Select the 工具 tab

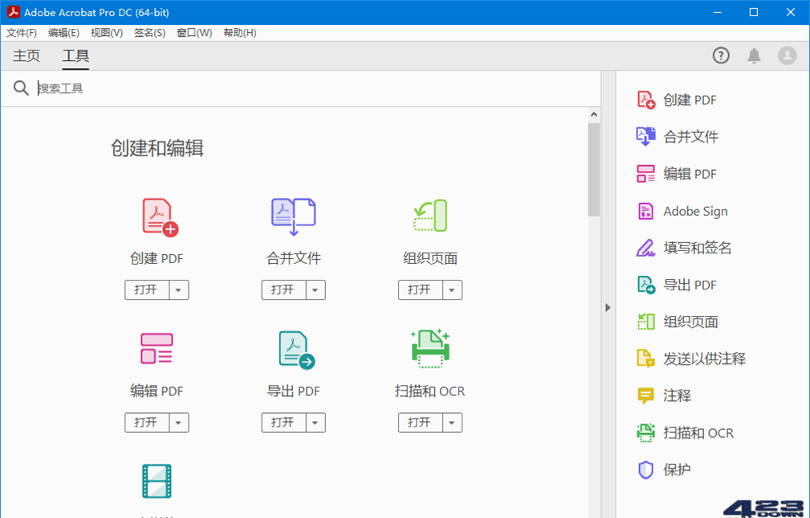tap(75, 55)
